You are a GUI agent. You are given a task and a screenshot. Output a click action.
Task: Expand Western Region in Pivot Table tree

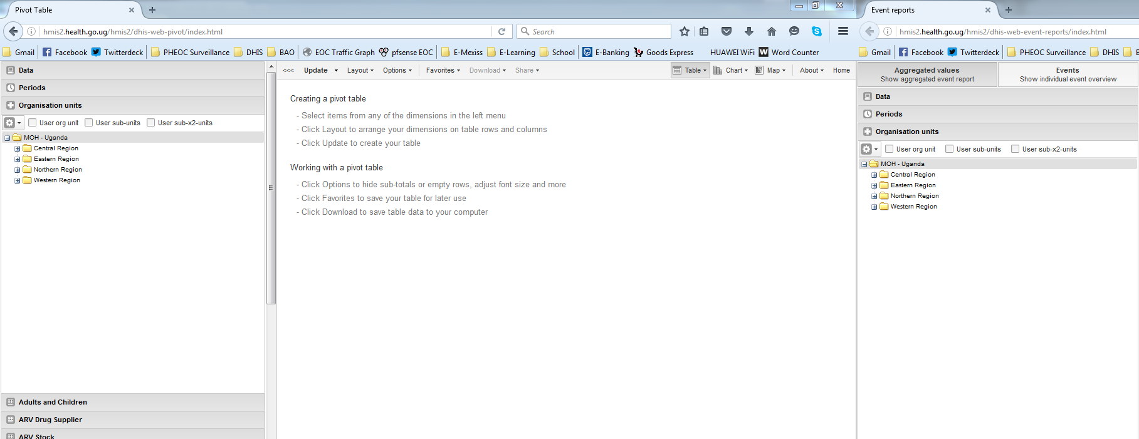(x=18, y=180)
